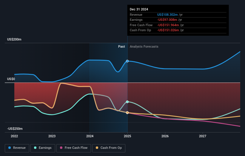
Task: Click the -US$250m y-axis label
Action: click(x=15, y=129)
